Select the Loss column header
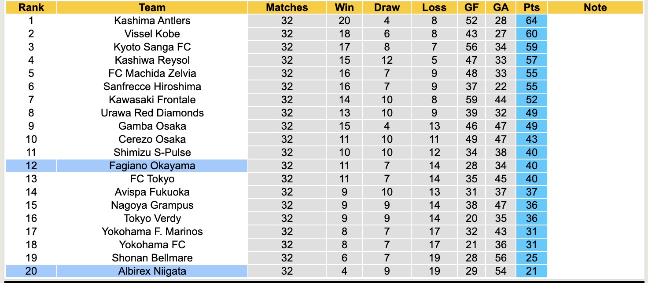The image size is (648, 283). click(434, 7)
